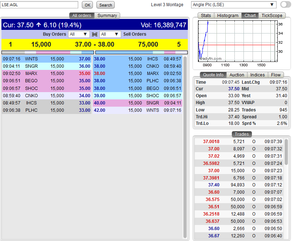Open the Buy Orders All filter dropdown

pos(79,34)
